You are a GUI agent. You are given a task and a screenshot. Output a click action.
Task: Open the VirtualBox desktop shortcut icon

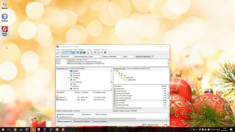[x=4, y=18]
